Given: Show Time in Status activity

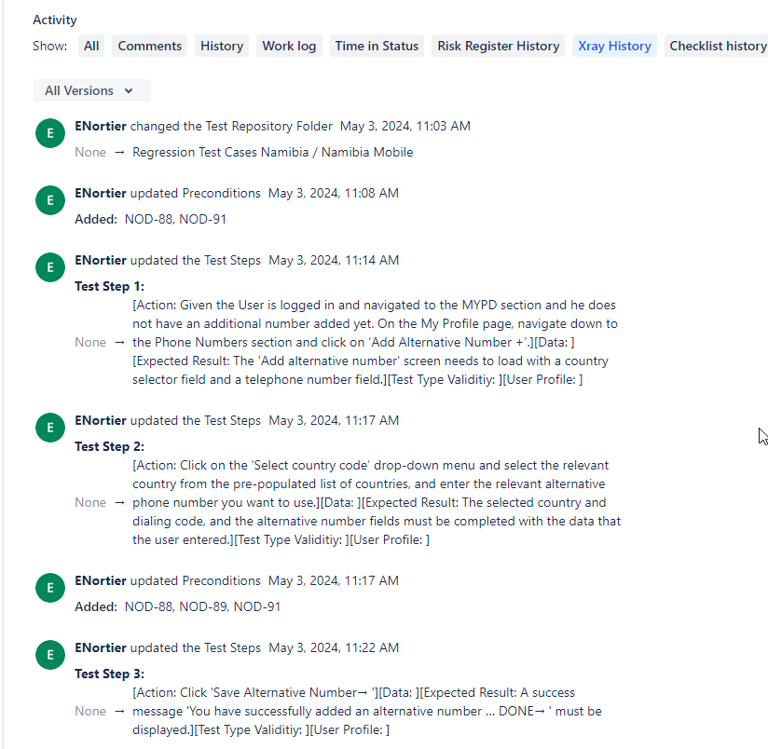Looking at the screenshot, I should (x=377, y=45).
